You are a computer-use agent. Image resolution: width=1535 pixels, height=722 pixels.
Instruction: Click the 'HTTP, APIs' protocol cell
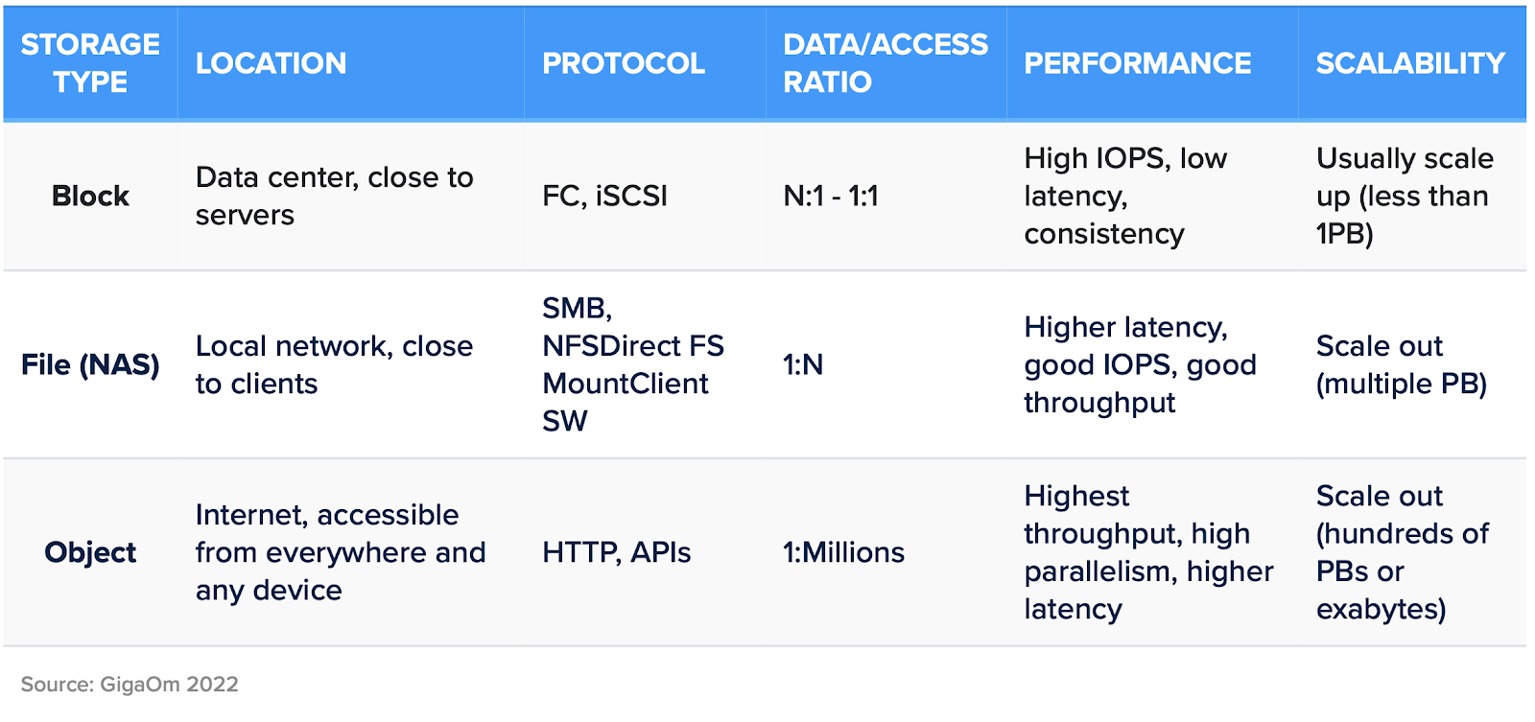616,552
